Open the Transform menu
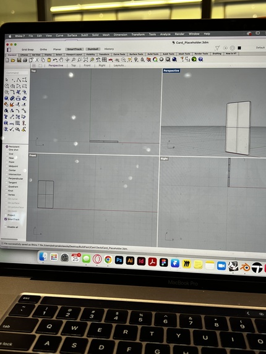The width and height of the screenshot is (266, 354). (x=138, y=35)
